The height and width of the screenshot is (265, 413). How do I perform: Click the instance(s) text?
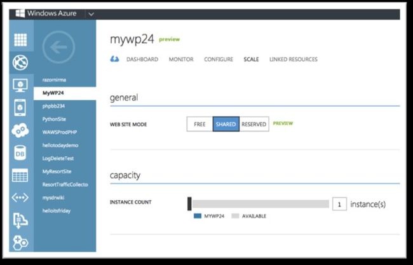[368, 204]
